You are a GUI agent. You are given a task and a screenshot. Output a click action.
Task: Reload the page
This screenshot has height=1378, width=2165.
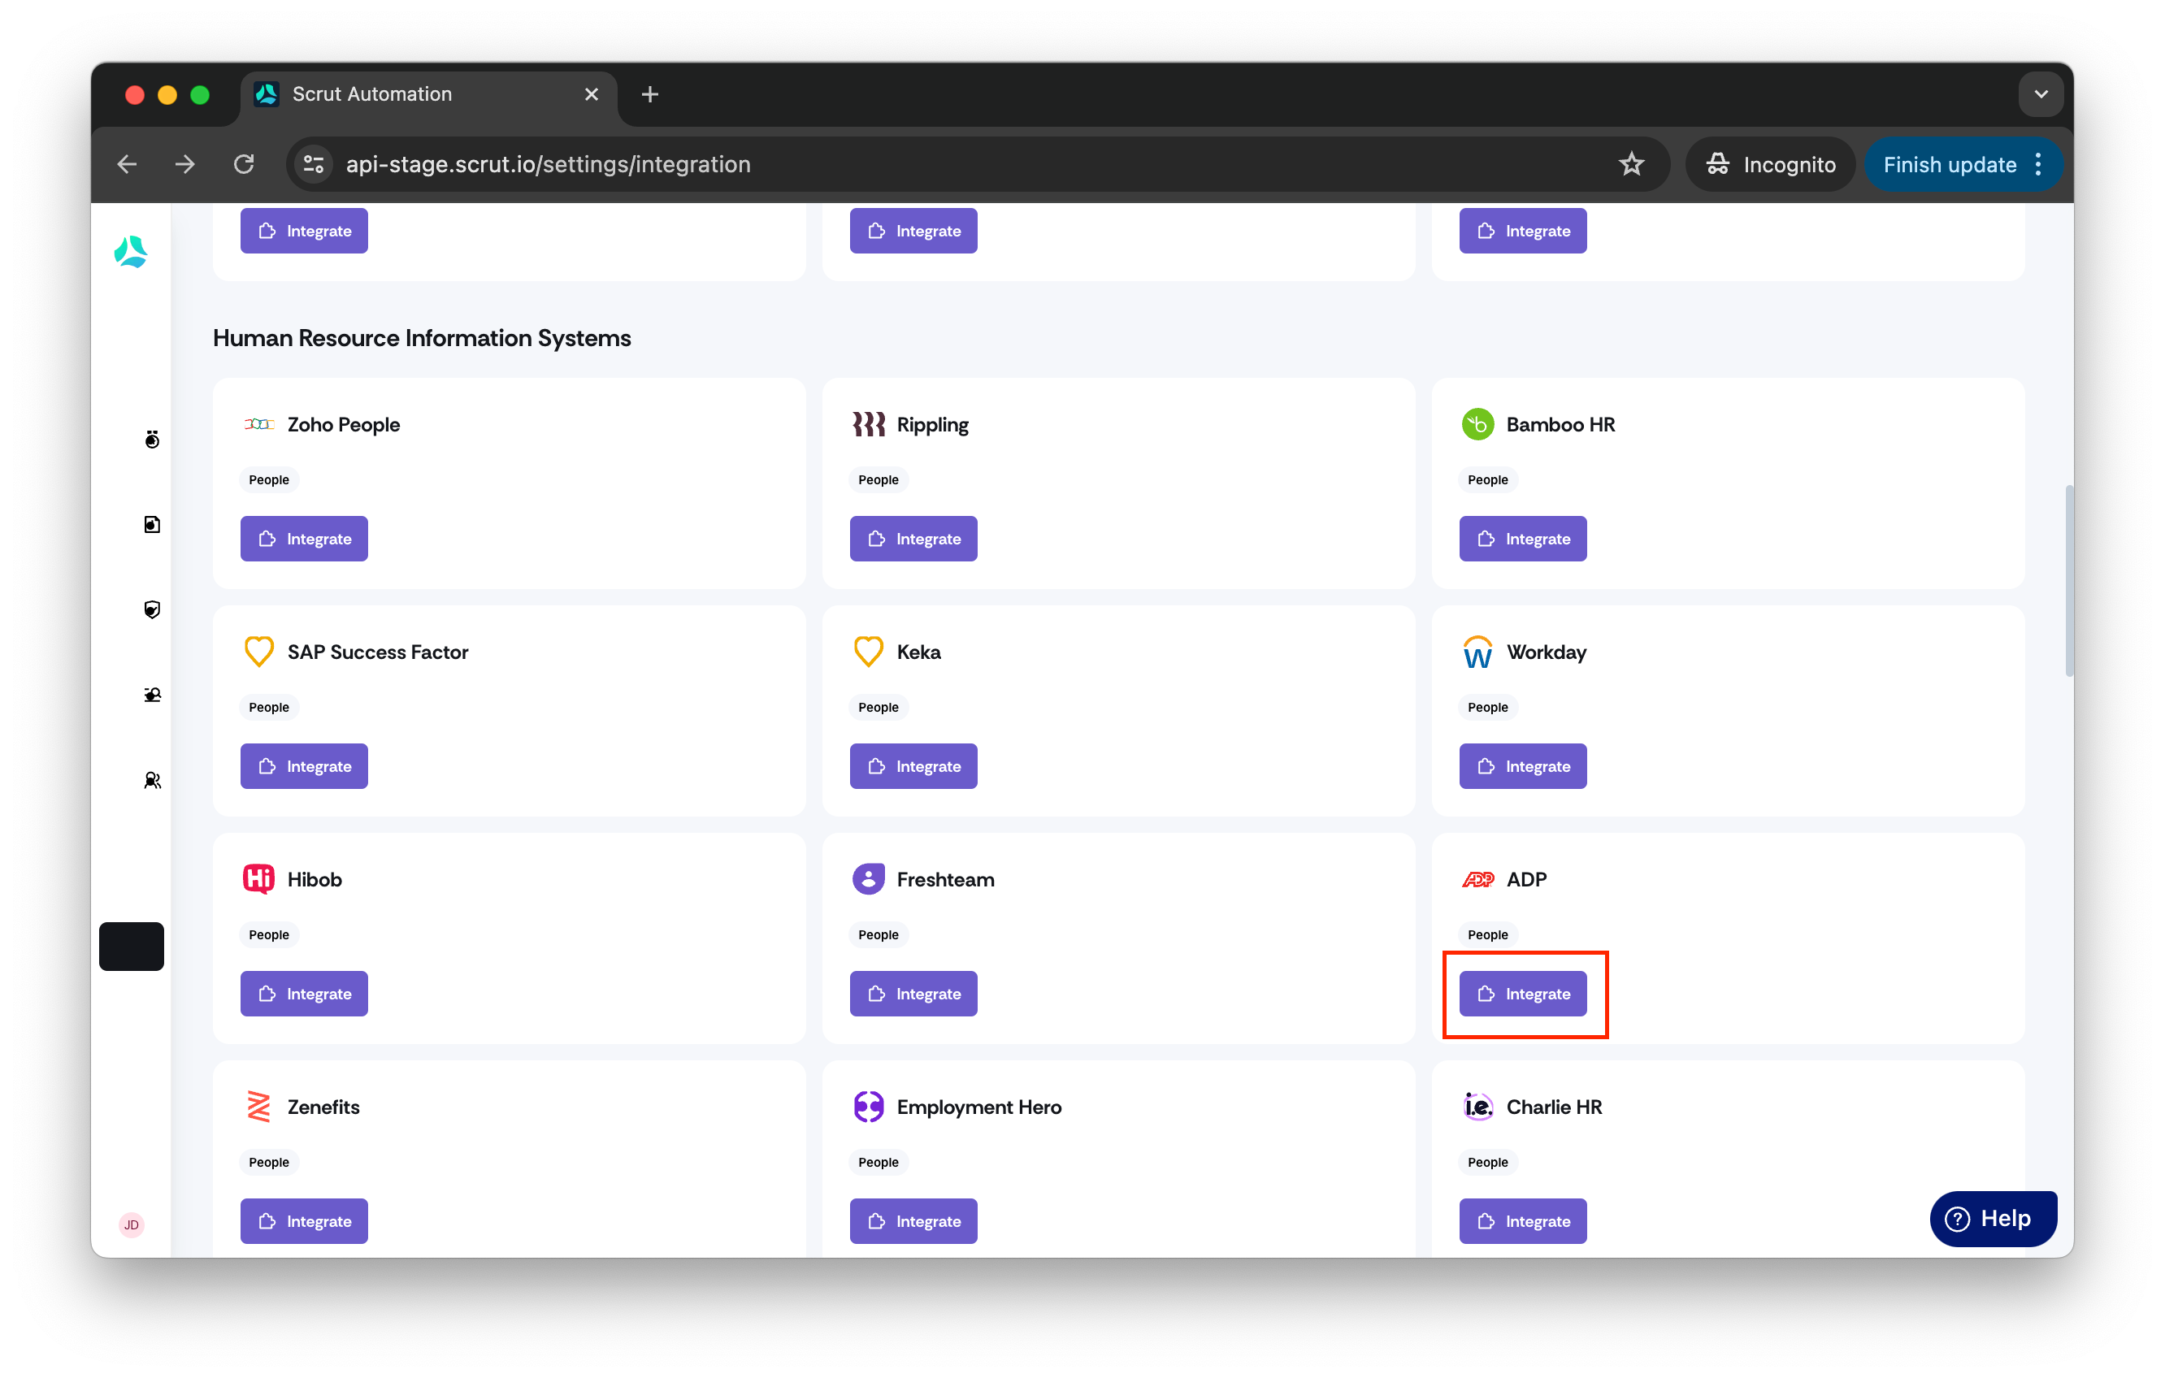coord(245,164)
